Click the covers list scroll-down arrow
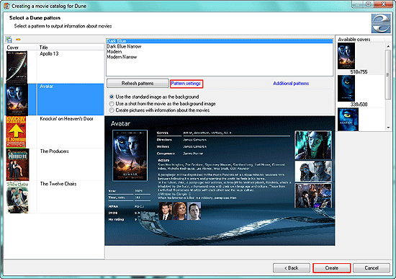396x279 pixels. [388, 128]
